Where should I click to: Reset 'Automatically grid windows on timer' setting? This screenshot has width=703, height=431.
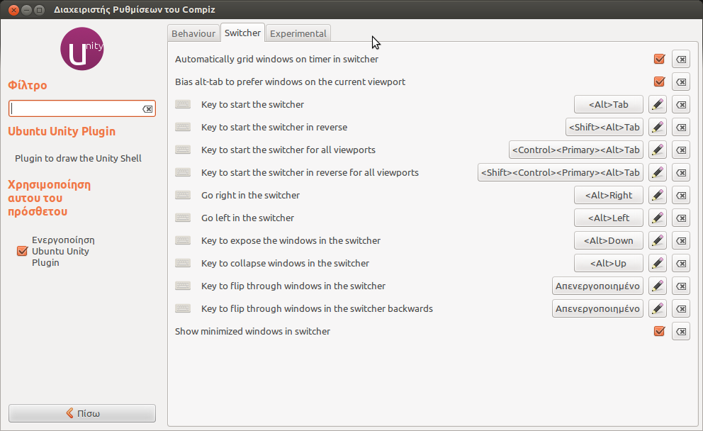(680, 60)
